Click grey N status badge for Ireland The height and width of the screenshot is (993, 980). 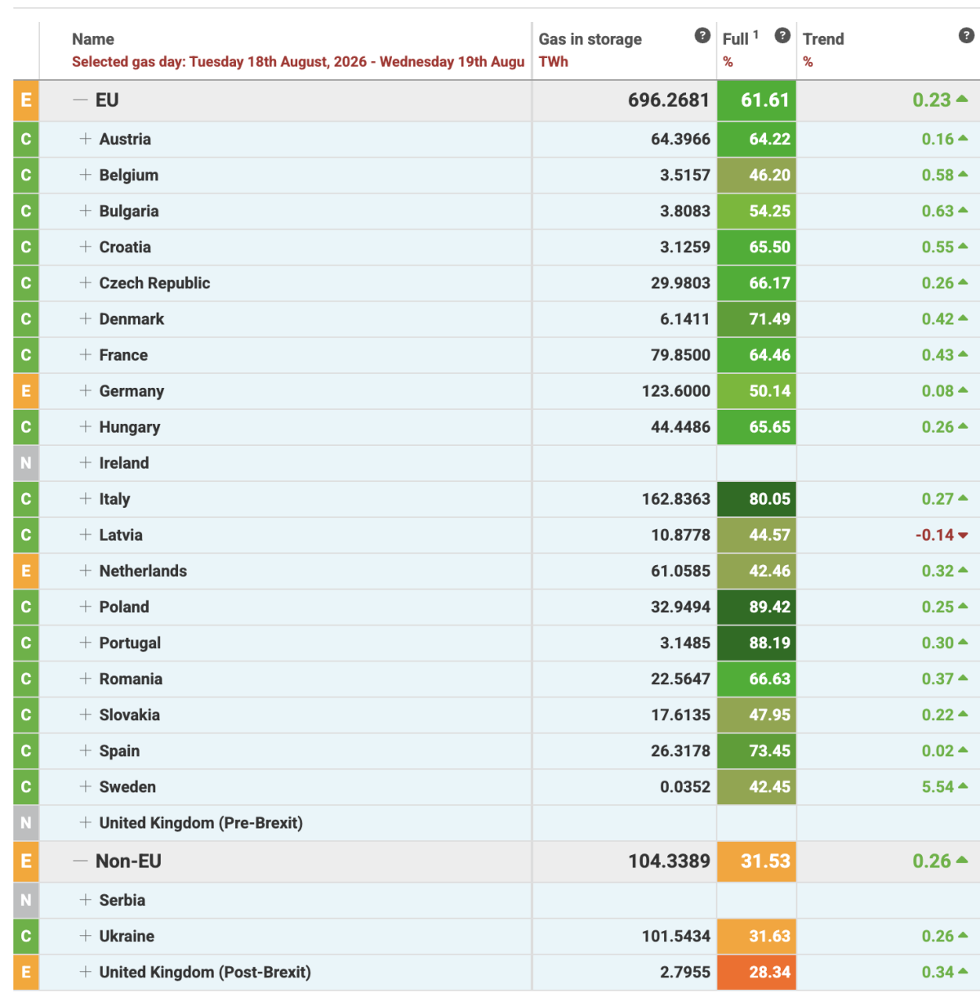(26, 463)
